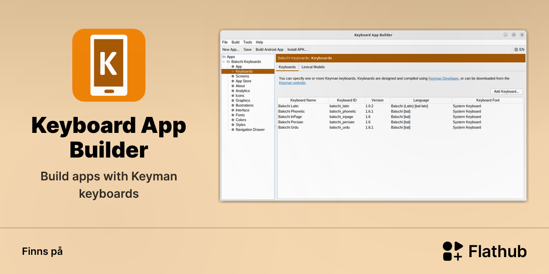The image size is (549, 274).
Task: Select Illustrations in the project tree
Action: (244, 105)
